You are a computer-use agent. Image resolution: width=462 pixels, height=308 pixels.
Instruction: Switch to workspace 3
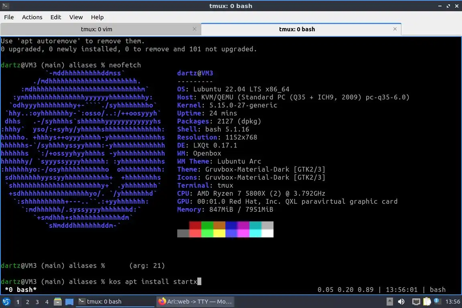tap(37, 302)
